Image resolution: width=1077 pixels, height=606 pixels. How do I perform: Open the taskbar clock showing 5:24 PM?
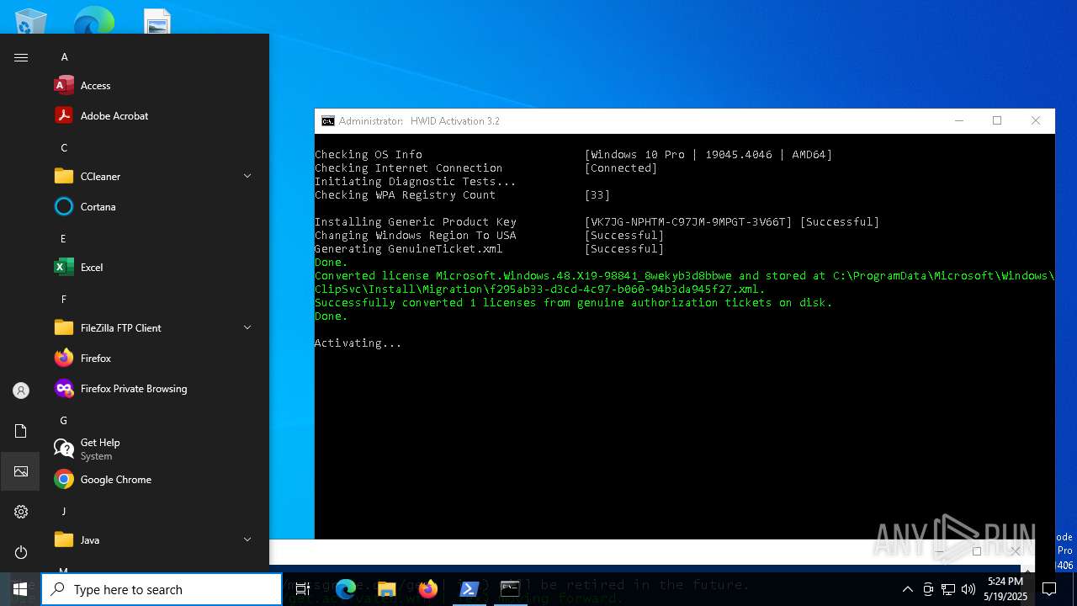[x=1005, y=589]
